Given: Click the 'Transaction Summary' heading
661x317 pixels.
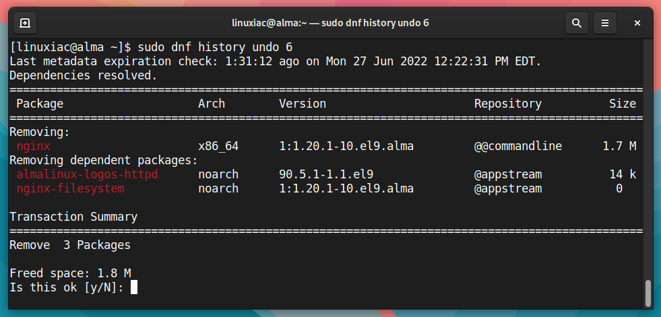Looking at the screenshot, I should (73, 217).
